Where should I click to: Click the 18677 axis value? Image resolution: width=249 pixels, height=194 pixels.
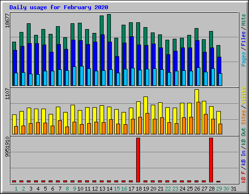[7, 21]
